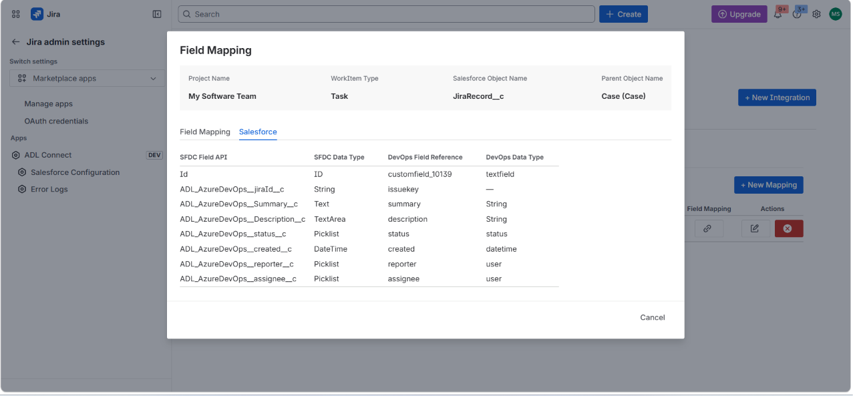853x396 pixels.
Task: Open the notifications bell icon
Action: tap(778, 14)
